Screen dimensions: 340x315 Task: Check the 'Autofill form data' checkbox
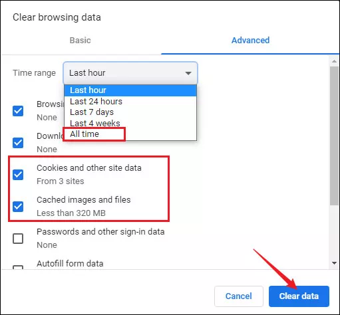[18, 267]
